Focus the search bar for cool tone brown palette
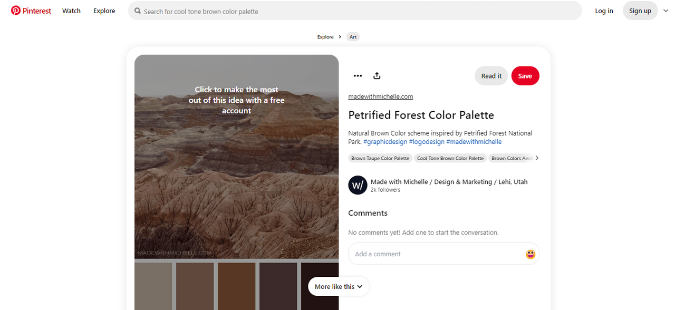Viewport: 675px width, 310px height. coord(355,11)
